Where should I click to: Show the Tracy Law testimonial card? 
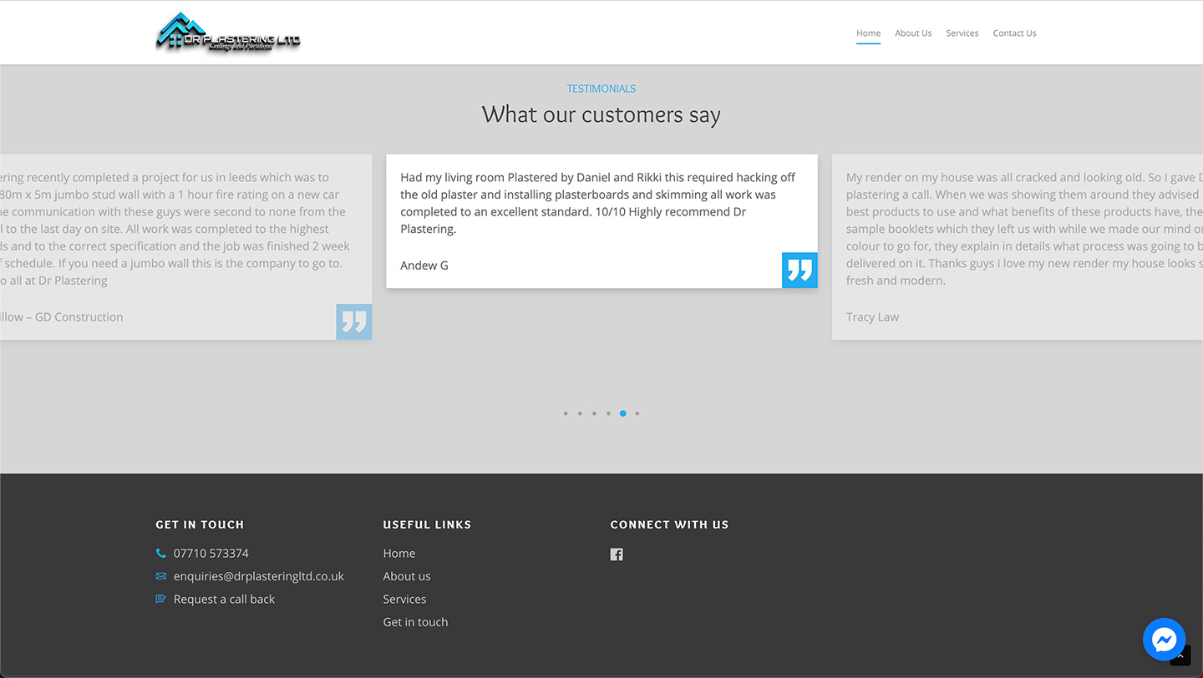pyautogui.click(x=1018, y=247)
